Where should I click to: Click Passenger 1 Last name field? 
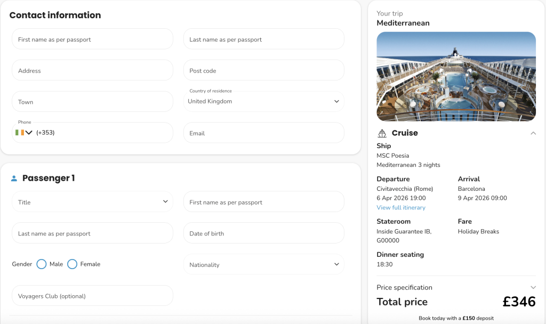click(92, 233)
